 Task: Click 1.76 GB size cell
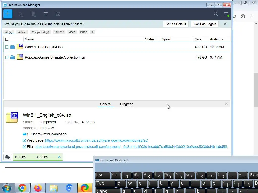coord(201,57)
